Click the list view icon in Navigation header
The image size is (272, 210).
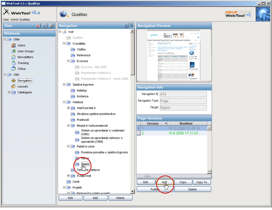tap(131, 26)
